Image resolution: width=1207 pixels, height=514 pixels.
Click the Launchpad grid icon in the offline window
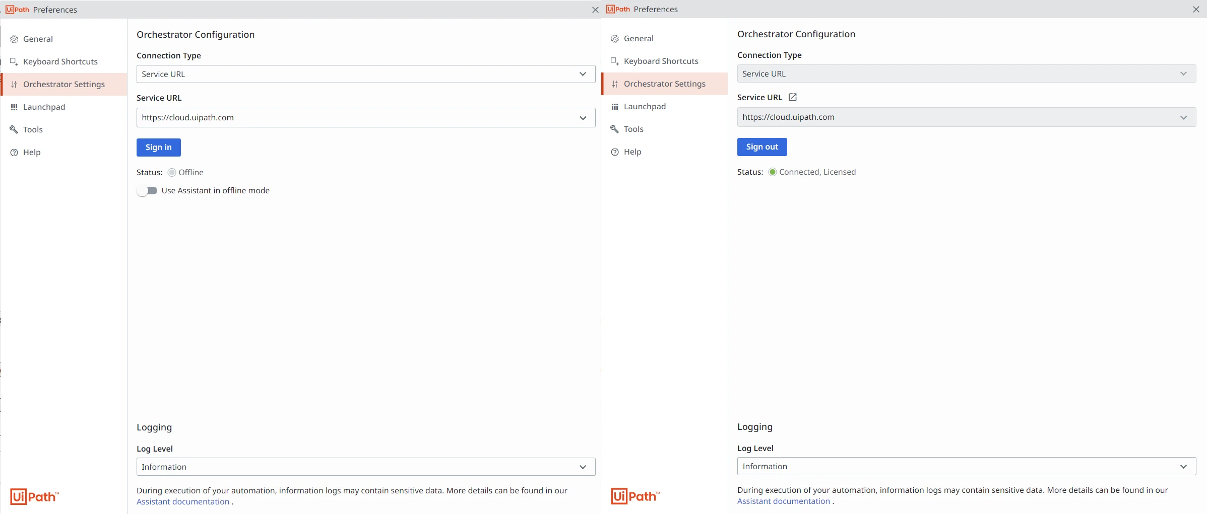tap(14, 107)
